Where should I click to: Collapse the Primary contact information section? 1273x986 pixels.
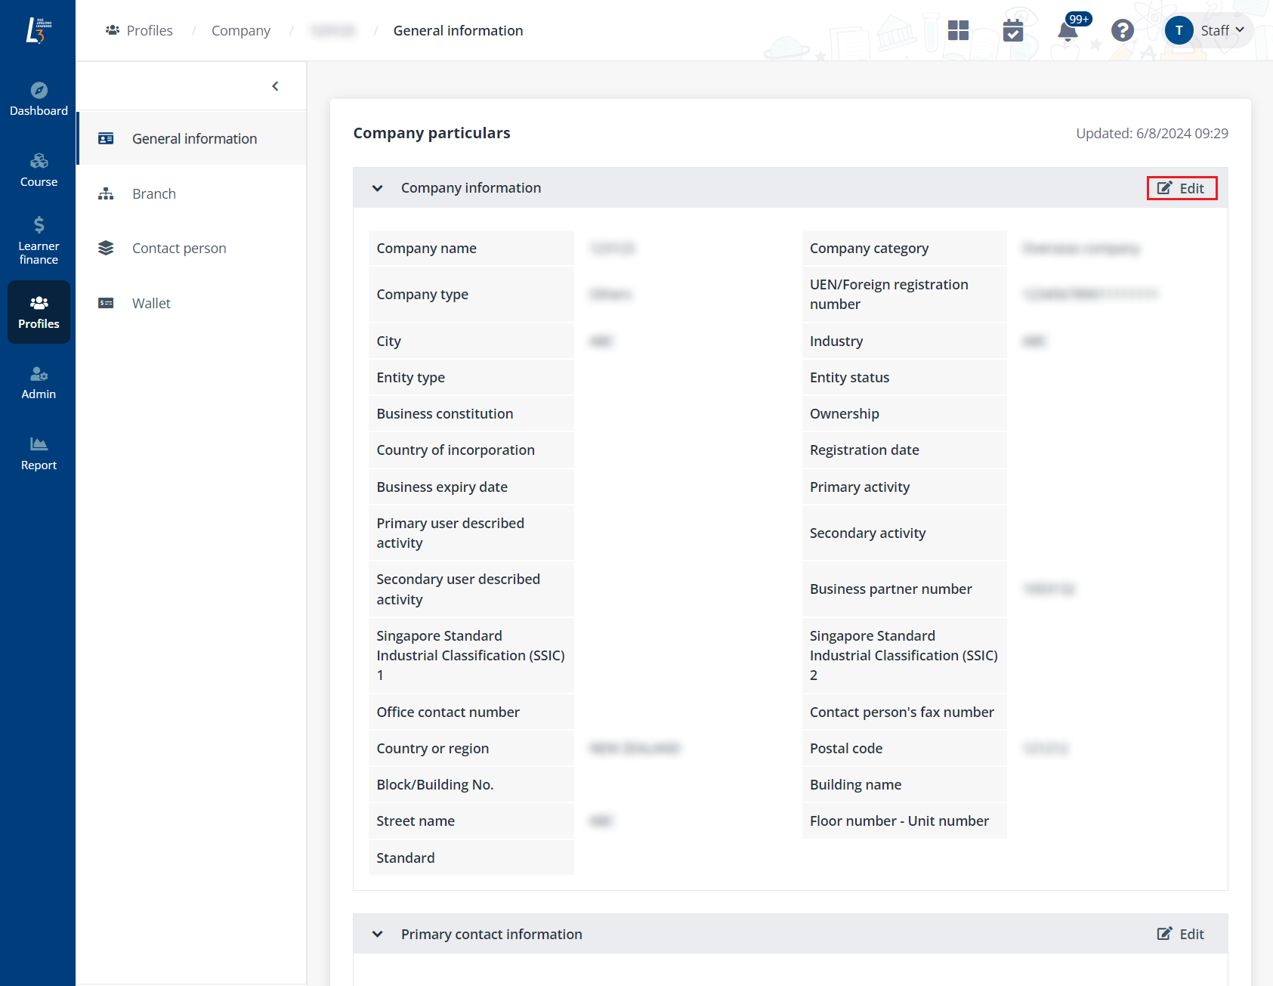tap(378, 935)
